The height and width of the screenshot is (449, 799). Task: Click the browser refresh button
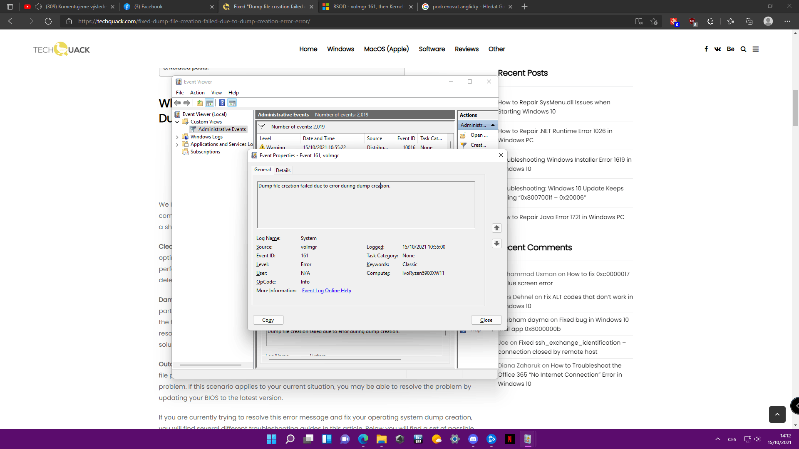pyautogui.click(x=48, y=21)
